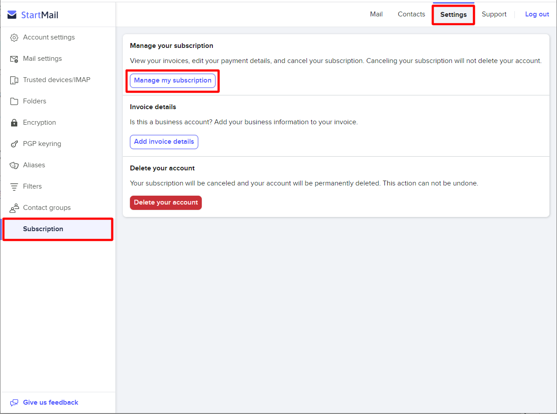Go to the Contacts tab

(411, 14)
